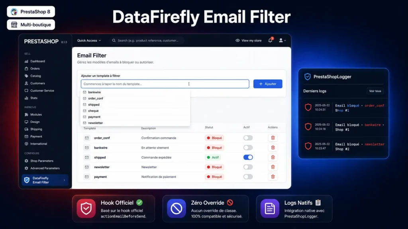Click the Hook Officiel shield icon
This screenshot has width=408, height=229.
coord(86,208)
